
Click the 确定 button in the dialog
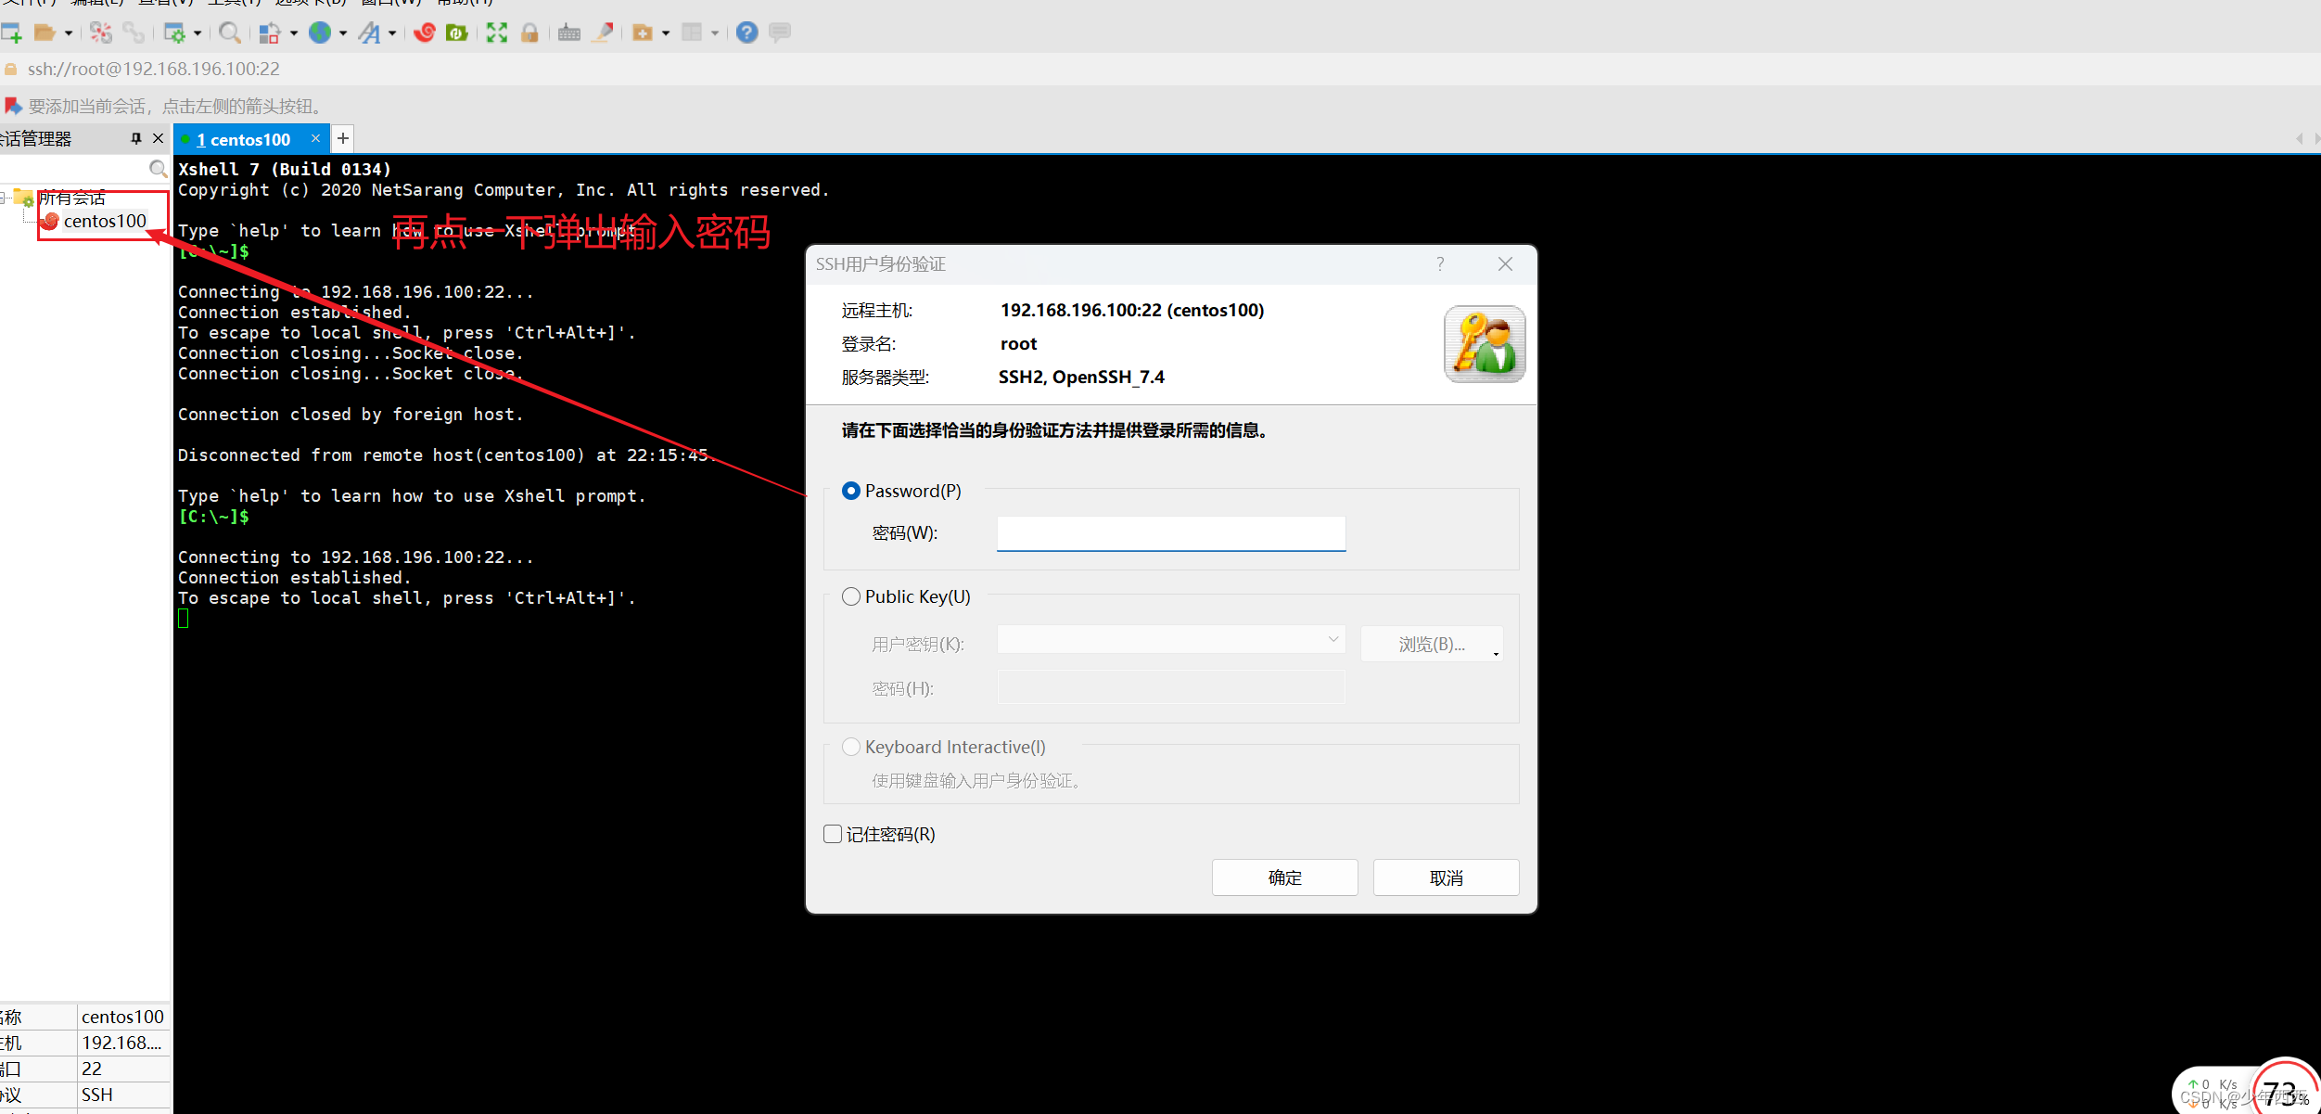click(1285, 877)
